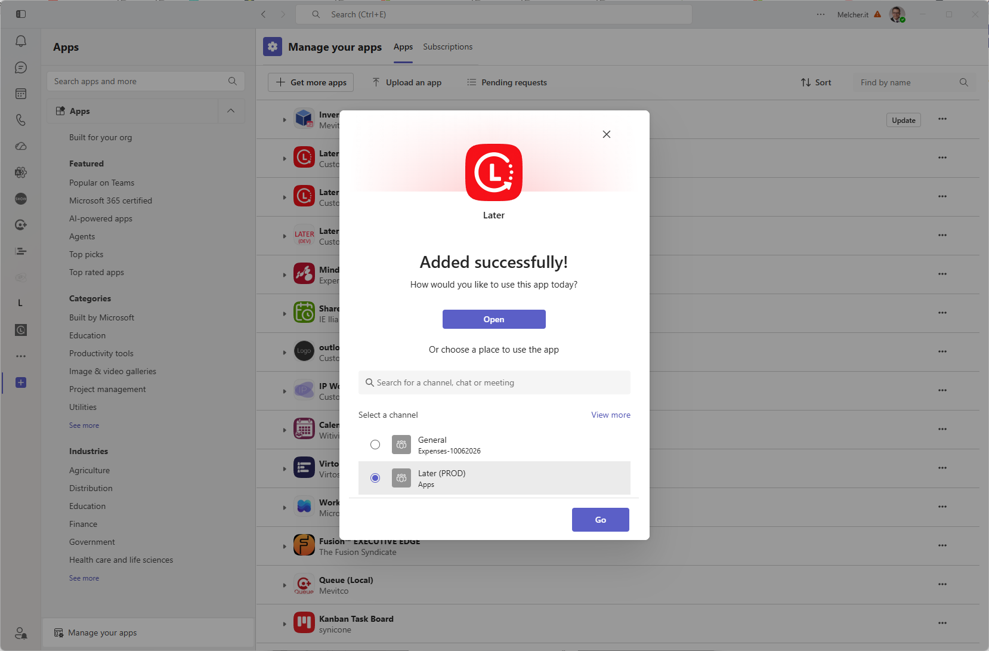This screenshot has height=651, width=989.
Task: Toggle the navigation pane icon in title bar
Action: click(x=21, y=14)
